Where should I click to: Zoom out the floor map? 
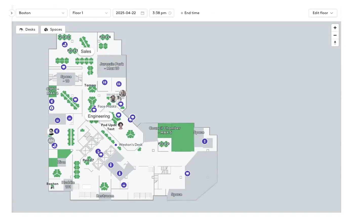tap(335, 35)
